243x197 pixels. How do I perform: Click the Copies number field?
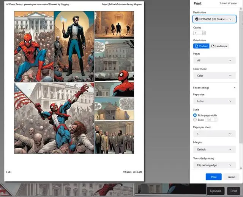pyautogui.click(x=198, y=33)
